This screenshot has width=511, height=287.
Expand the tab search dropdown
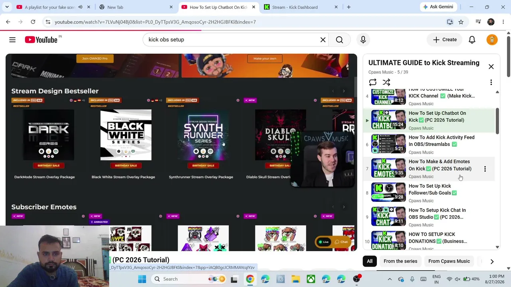pyautogui.click(x=6, y=7)
